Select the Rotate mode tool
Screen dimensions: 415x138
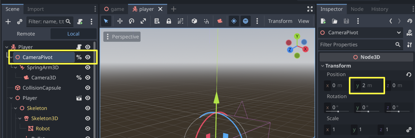pyautogui.click(x=132, y=21)
